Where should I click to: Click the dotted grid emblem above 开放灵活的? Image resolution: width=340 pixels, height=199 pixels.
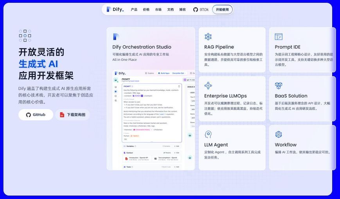pos(25,36)
